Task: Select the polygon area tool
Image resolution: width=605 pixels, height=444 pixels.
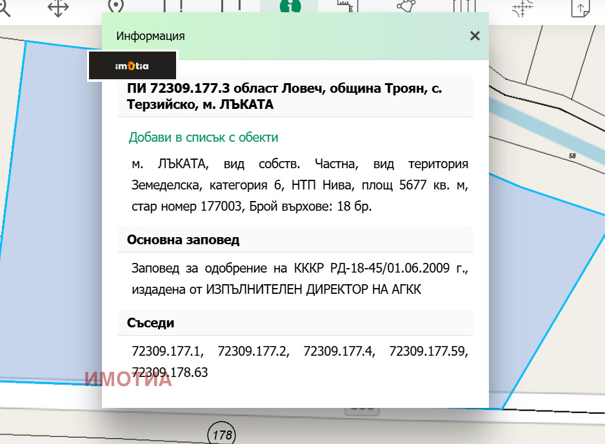Action: coord(405,6)
